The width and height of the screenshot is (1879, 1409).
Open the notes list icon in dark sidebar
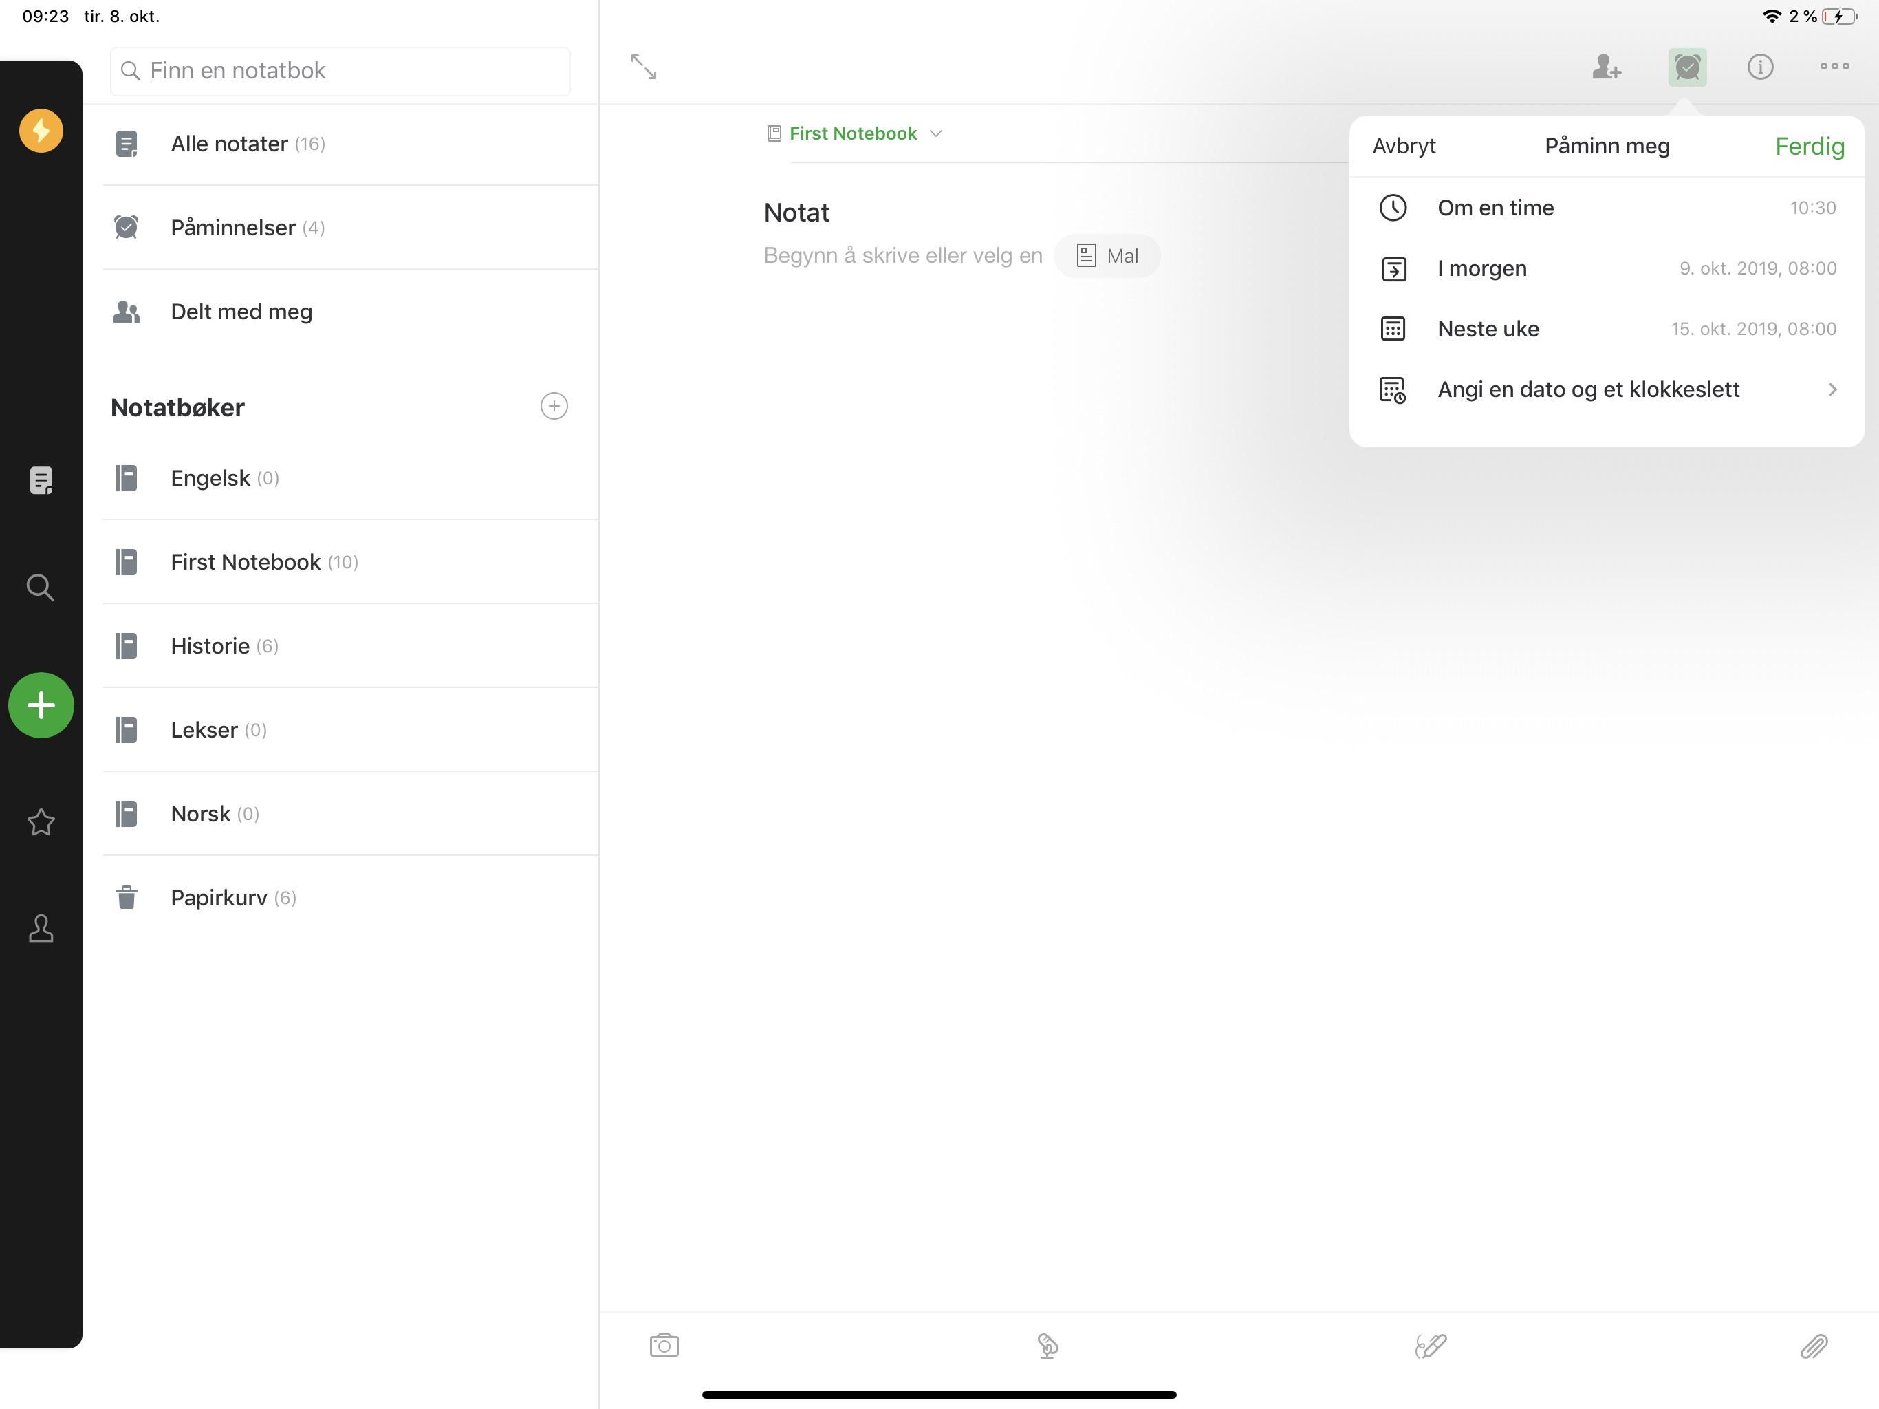[41, 480]
